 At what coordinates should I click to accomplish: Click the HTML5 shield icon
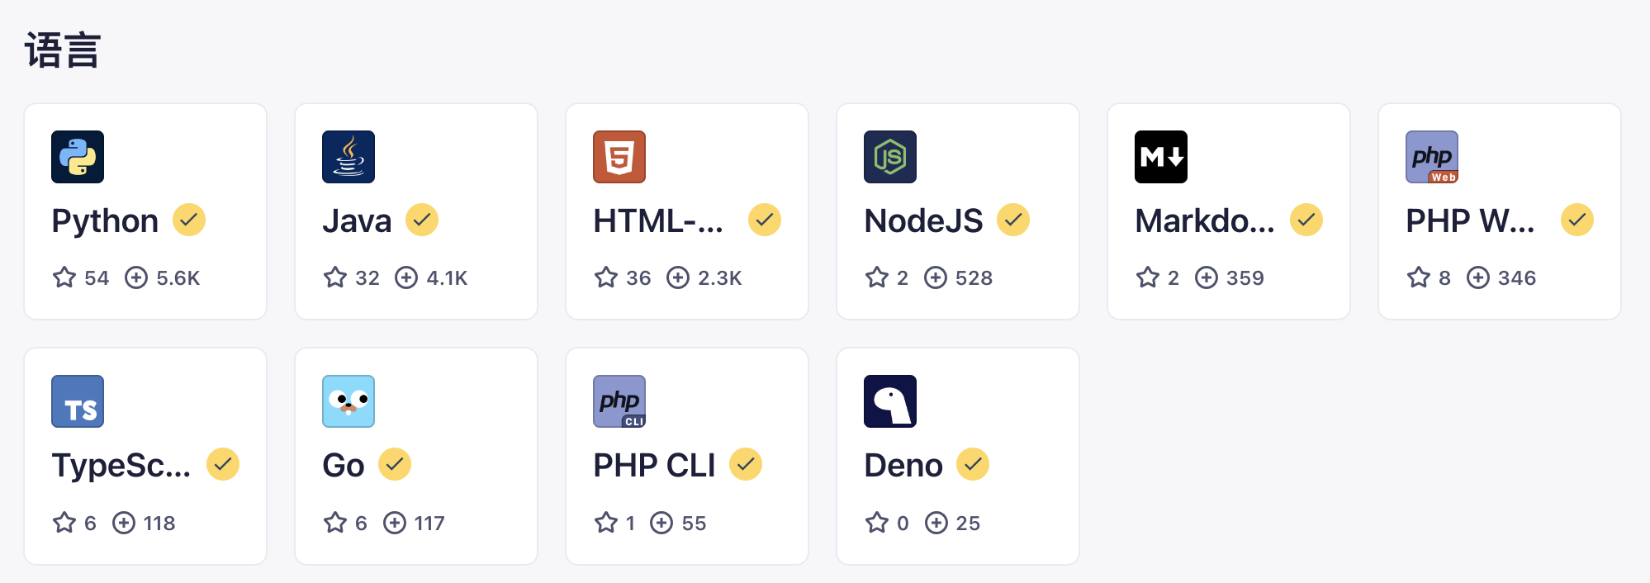[619, 157]
